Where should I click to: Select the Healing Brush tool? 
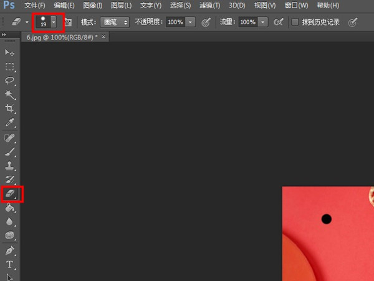pos(9,138)
